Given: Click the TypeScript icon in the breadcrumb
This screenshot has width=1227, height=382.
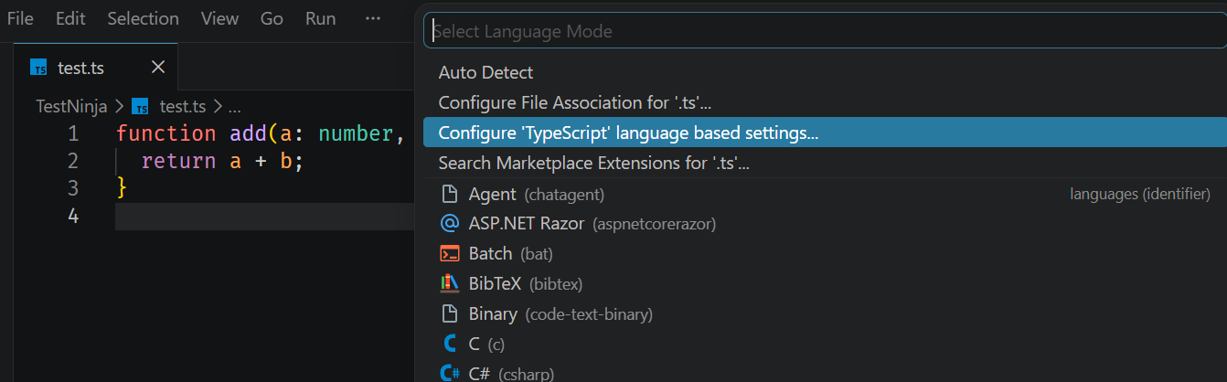Looking at the screenshot, I should point(140,106).
